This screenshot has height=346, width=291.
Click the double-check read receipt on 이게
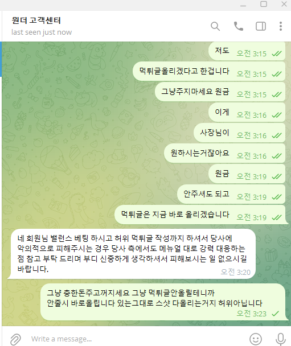tap(277, 115)
